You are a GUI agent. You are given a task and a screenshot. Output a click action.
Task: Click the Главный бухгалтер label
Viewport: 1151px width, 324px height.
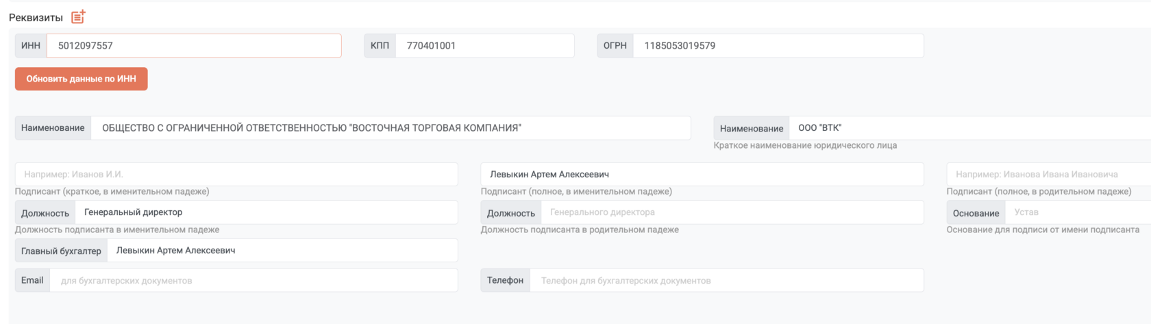point(61,251)
